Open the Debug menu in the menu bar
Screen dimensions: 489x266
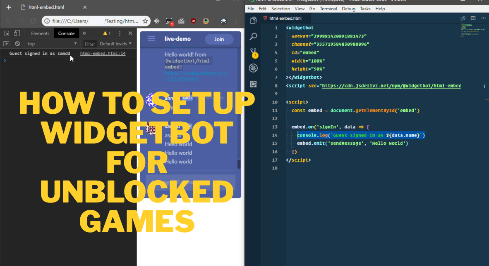tap(348, 9)
